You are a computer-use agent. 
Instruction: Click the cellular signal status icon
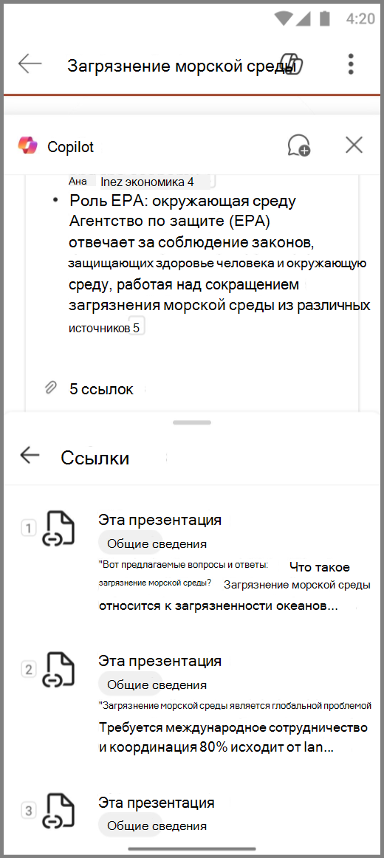305,18
